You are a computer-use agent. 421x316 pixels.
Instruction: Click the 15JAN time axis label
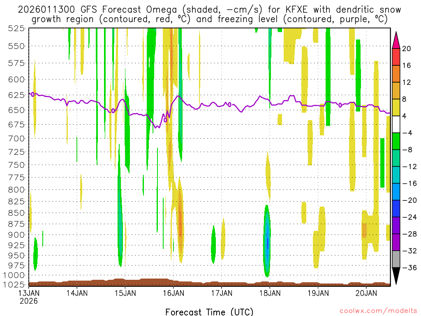pos(125,293)
